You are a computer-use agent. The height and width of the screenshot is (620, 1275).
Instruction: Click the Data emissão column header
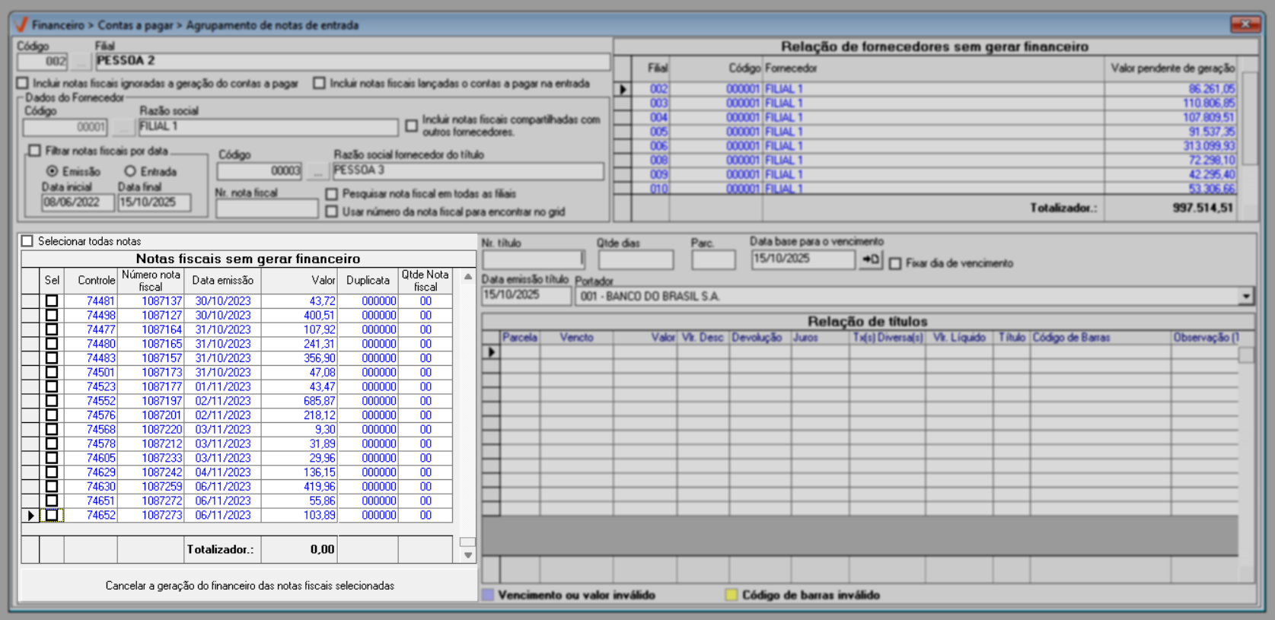tap(222, 280)
